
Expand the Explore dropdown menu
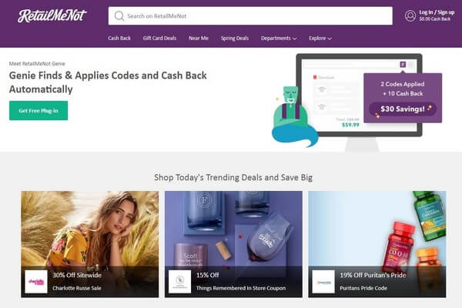click(x=320, y=38)
